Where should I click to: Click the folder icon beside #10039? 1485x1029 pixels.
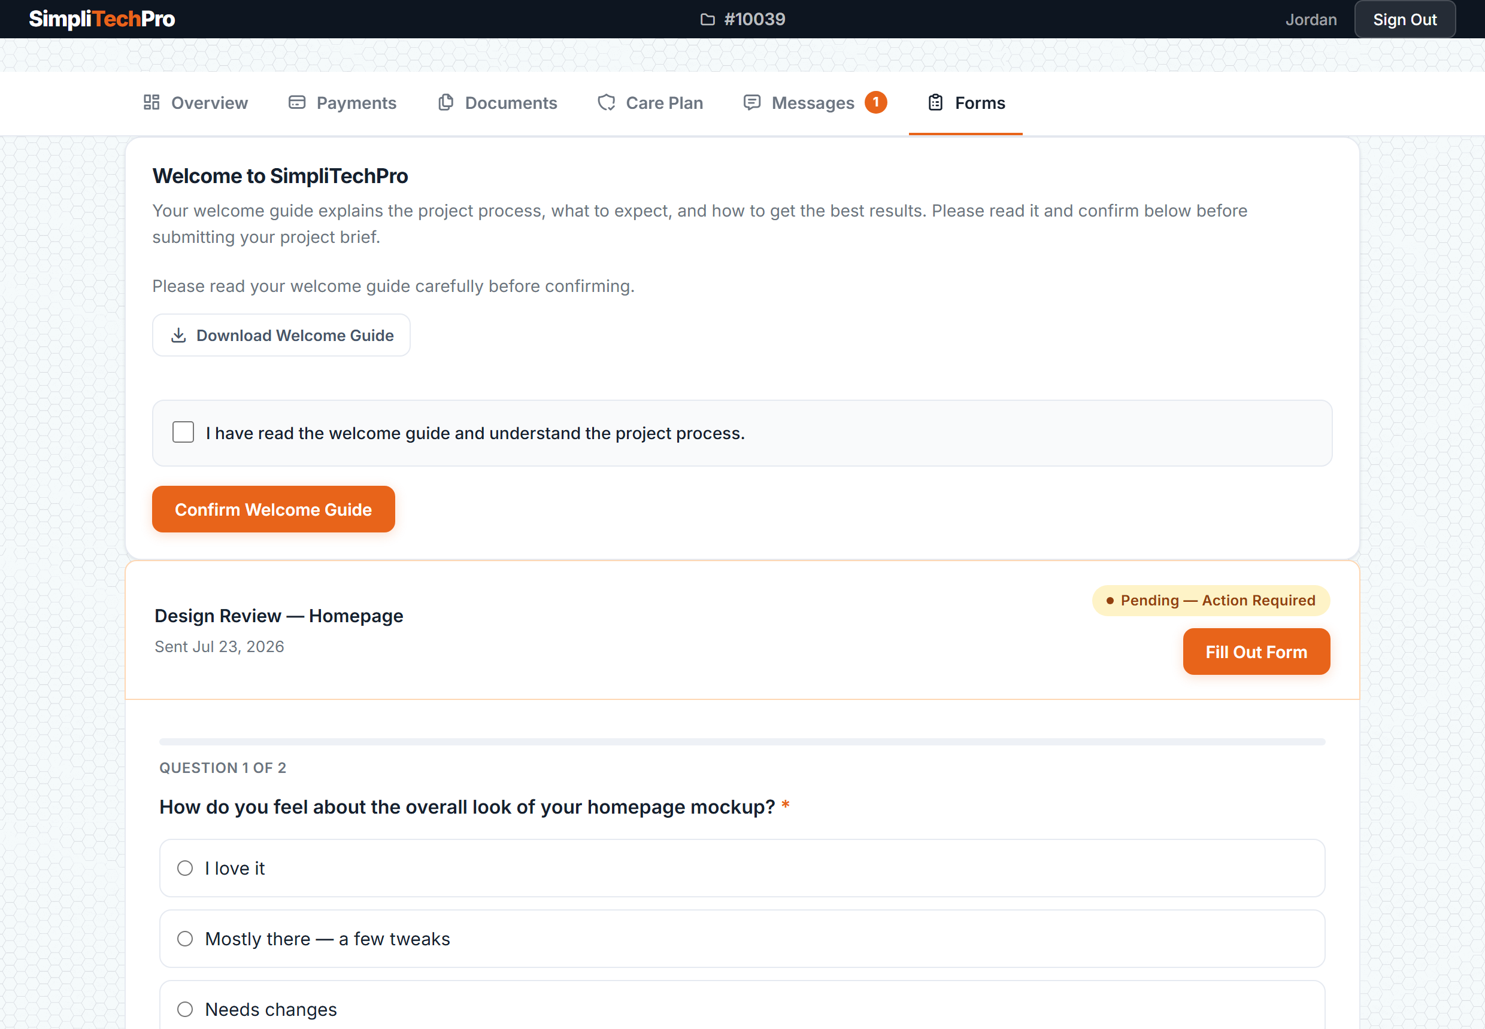708,19
